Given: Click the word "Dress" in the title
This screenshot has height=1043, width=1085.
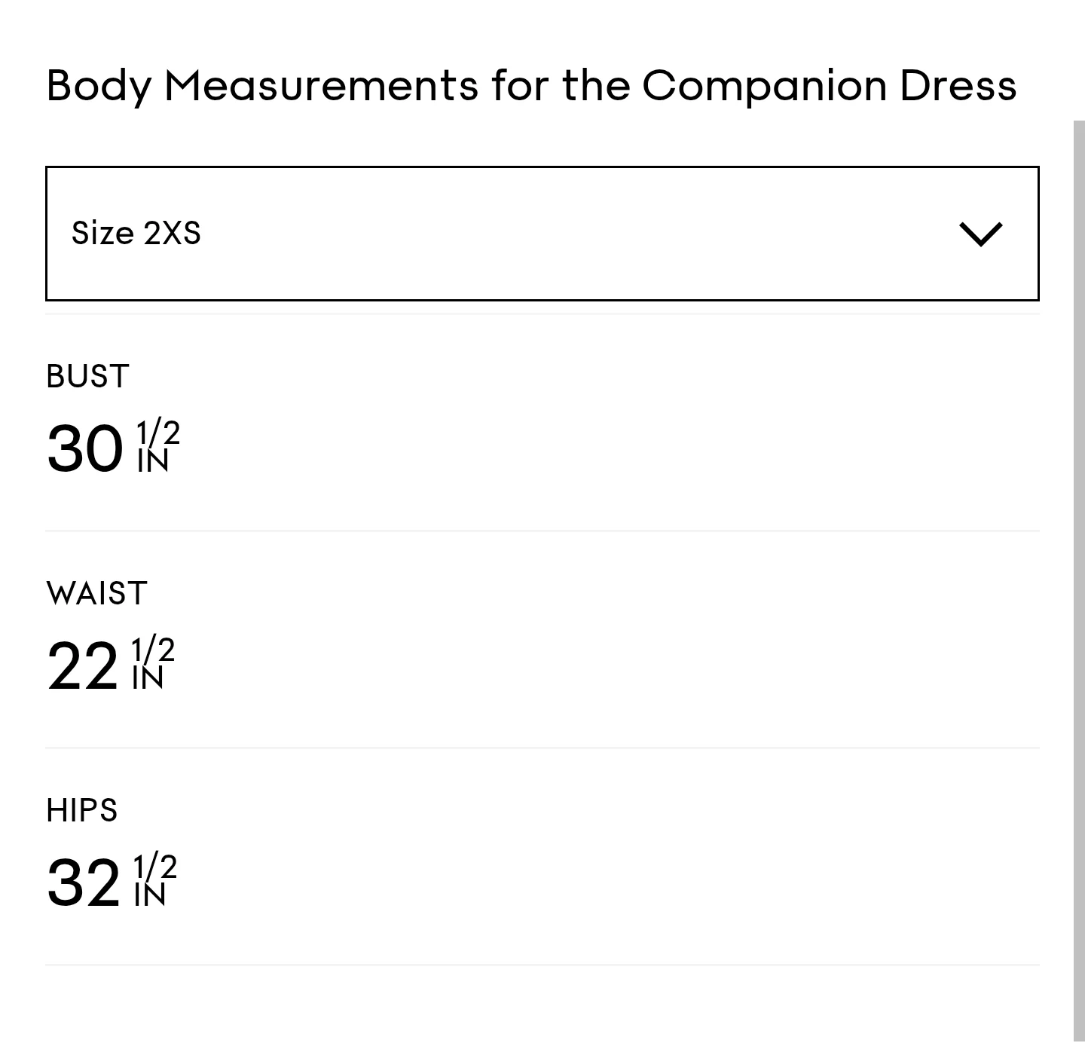Looking at the screenshot, I should [x=958, y=84].
